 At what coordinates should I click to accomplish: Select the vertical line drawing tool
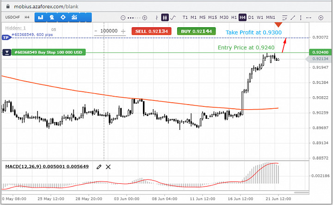[301, 18]
